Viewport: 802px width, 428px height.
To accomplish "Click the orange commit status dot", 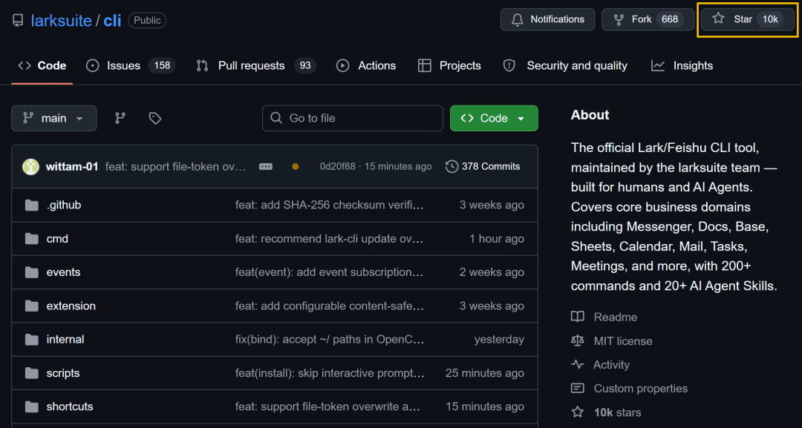I will tap(295, 166).
